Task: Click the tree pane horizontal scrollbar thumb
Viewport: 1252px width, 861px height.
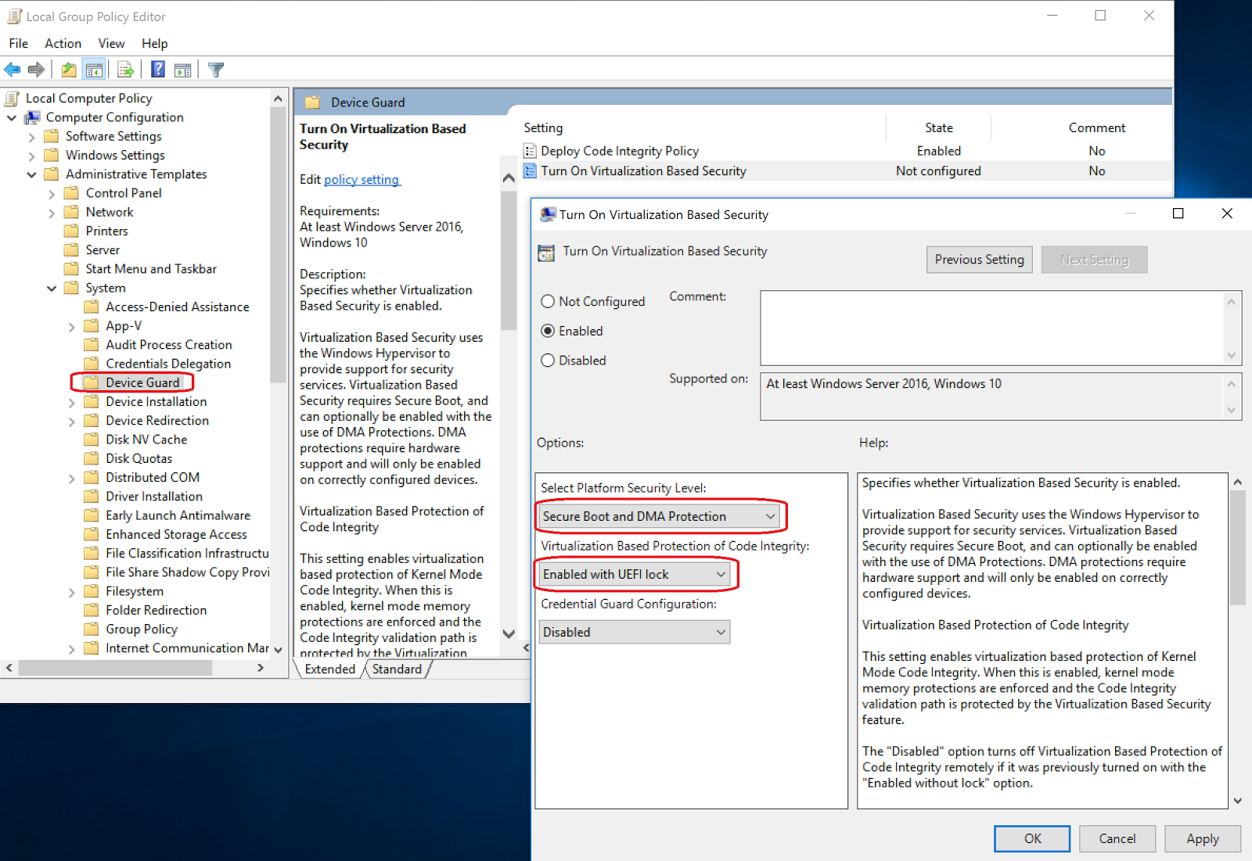Action: (x=115, y=668)
